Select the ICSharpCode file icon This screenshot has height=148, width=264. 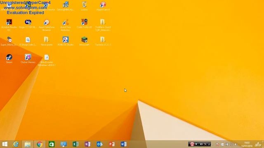coord(28,41)
